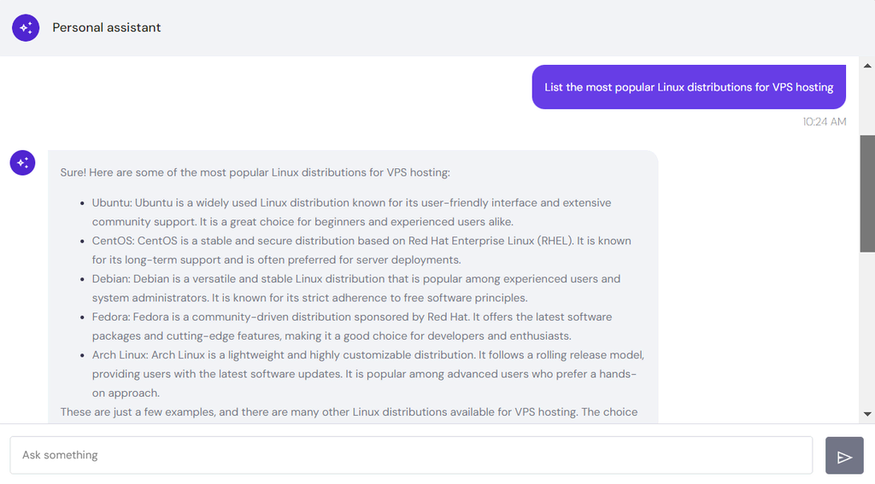Click the chat scrollbar thumb

click(867, 194)
